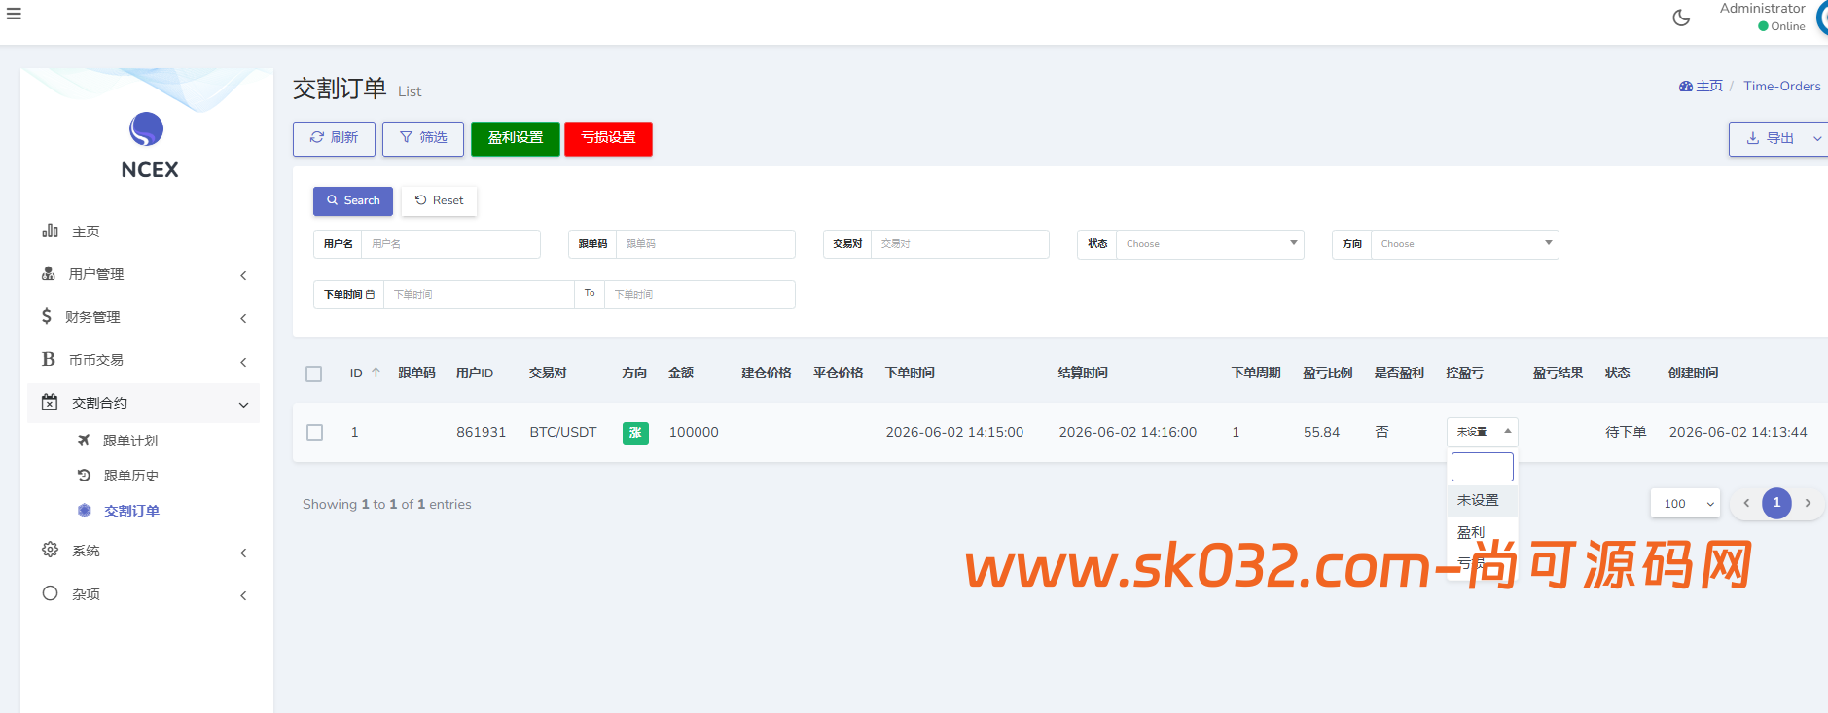
Task: Click the red 亏损设置 button
Action: pos(609,138)
